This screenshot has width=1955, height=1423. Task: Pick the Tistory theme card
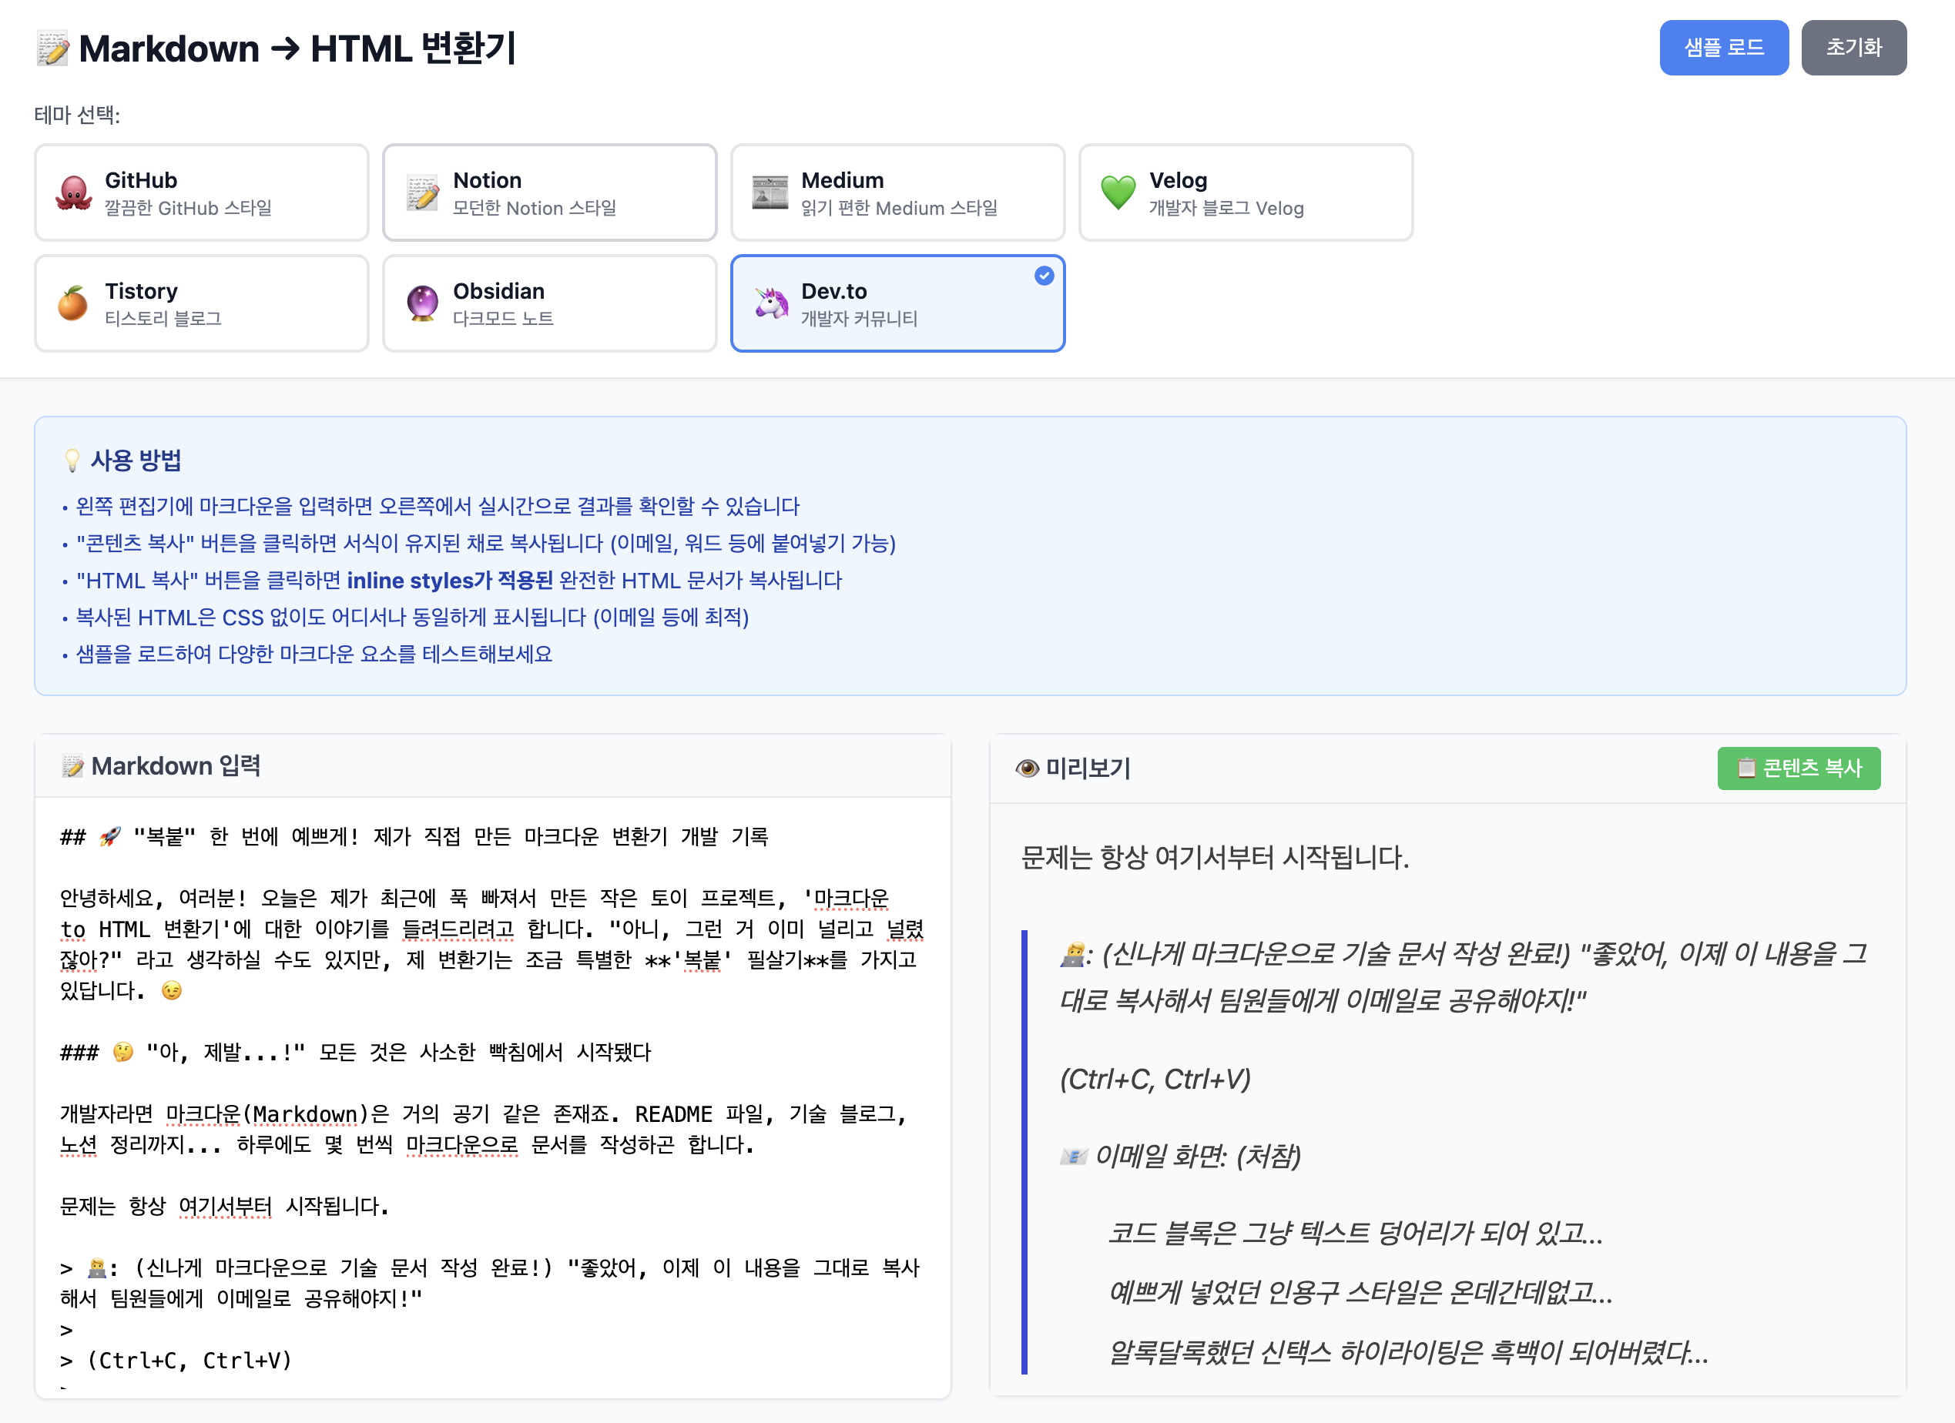[x=202, y=303]
